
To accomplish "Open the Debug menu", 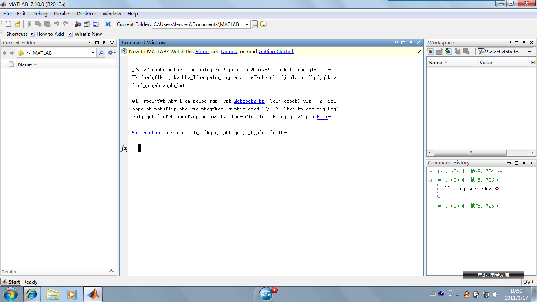I will point(40,13).
